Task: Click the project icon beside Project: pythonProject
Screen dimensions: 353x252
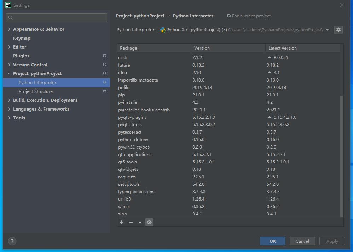Action: tap(105, 74)
